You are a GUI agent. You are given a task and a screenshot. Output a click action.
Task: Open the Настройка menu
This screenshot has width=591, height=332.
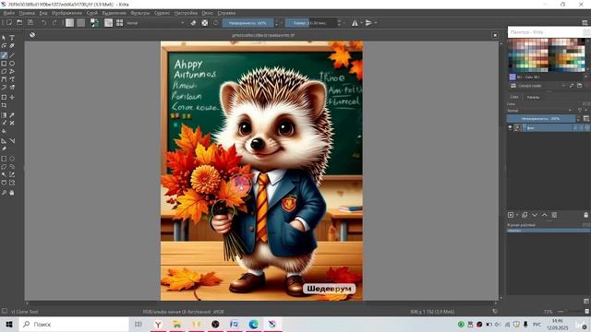(x=186, y=13)
